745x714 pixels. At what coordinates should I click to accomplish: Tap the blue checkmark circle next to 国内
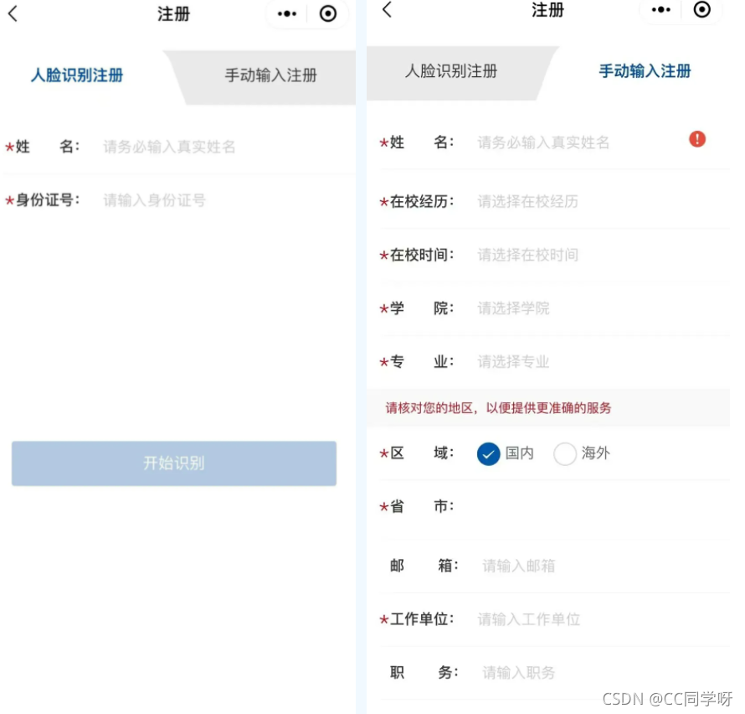coord(488,453)
